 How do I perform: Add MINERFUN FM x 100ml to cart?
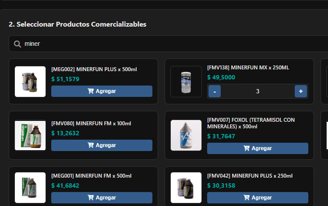click(x=102, y=145)
